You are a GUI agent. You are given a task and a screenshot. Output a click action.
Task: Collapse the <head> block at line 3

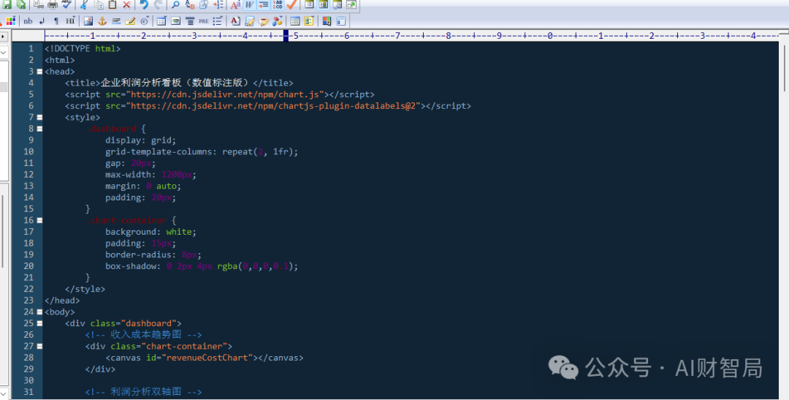click(x=39, y=72)
